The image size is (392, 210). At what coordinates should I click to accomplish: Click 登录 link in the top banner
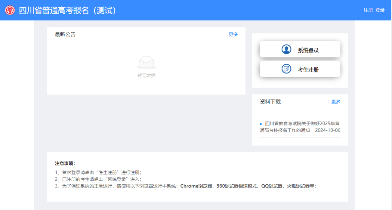(380, 10)
